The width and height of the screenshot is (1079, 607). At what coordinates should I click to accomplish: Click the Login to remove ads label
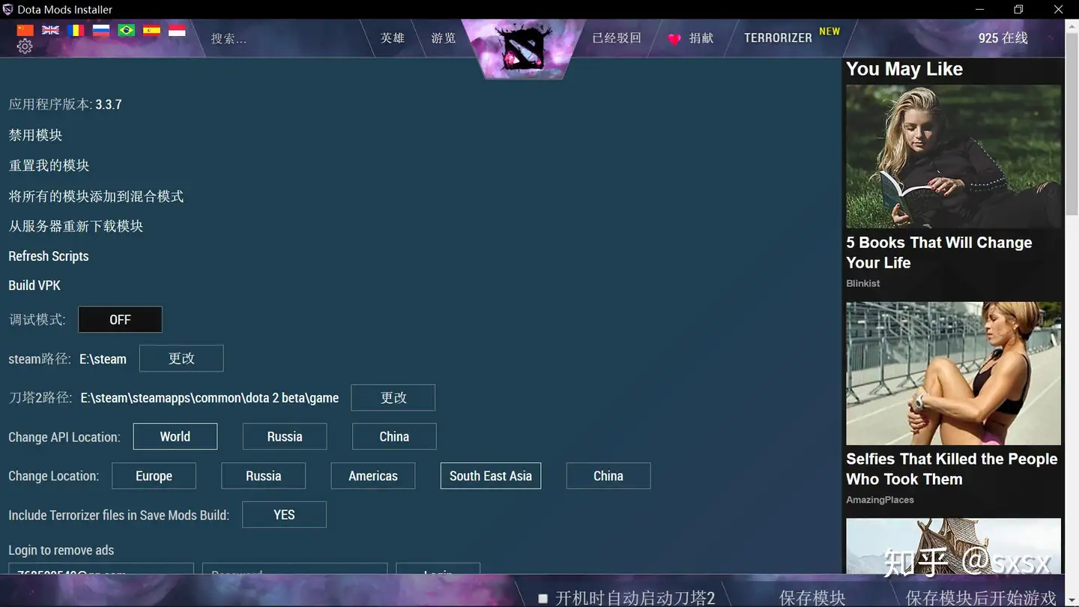pyautogui.click(x=61, y=550)
